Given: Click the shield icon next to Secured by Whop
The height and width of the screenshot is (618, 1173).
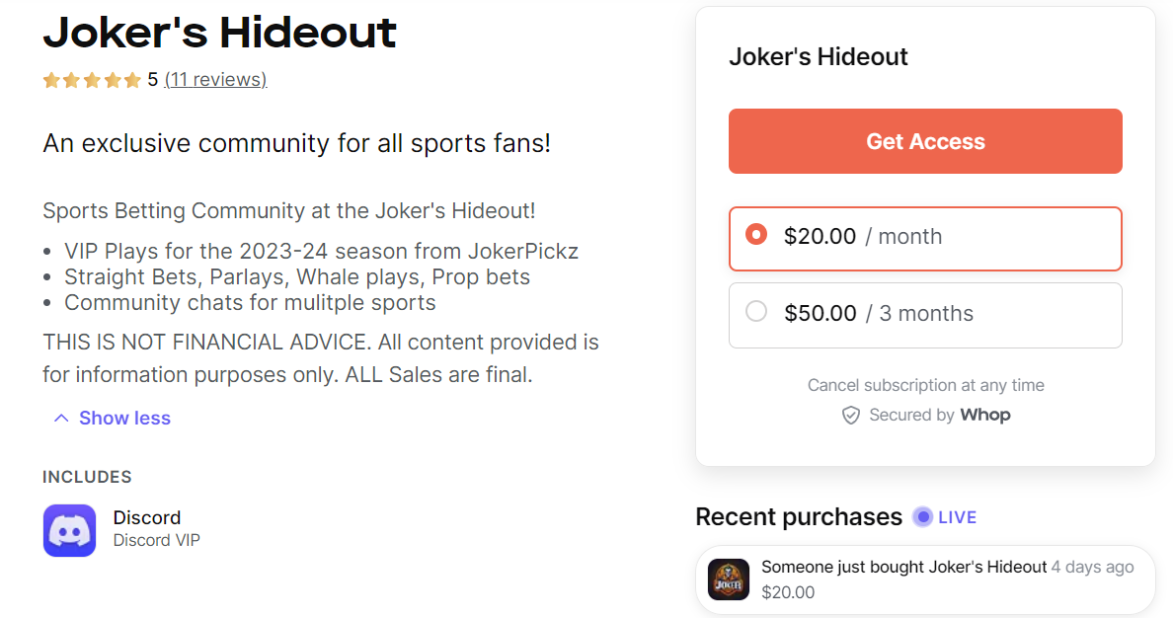Looking at the screenshot, I should 851,415.
